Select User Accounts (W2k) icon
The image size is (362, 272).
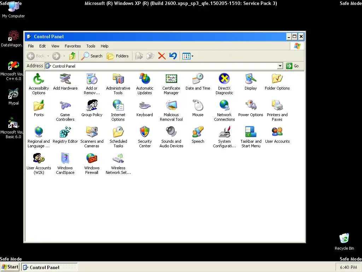click(39, 159)
